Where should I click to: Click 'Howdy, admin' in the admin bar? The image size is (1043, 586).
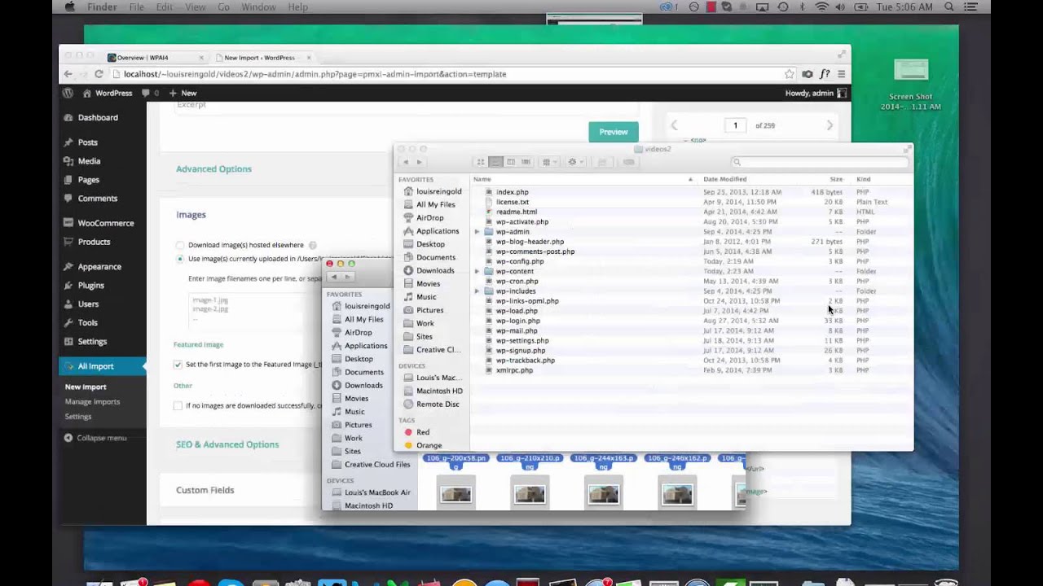816,93
